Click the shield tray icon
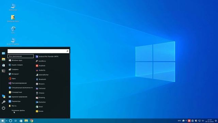 coord(196,121)
